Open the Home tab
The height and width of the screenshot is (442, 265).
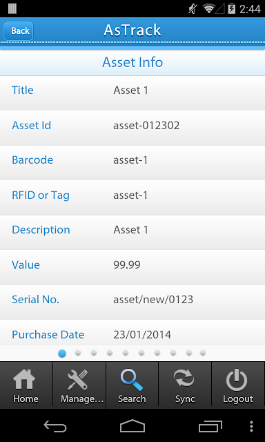coord(26,385)
